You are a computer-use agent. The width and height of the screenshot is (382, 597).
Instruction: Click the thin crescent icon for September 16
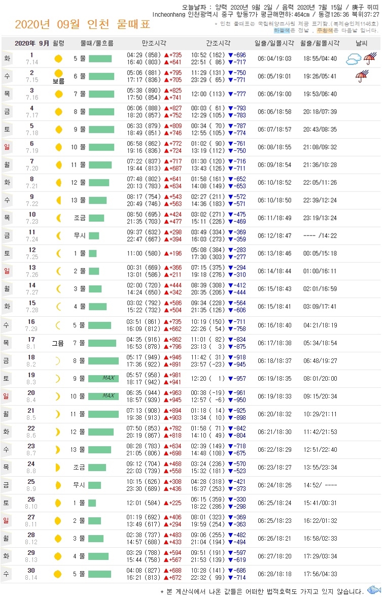[58, 325]
